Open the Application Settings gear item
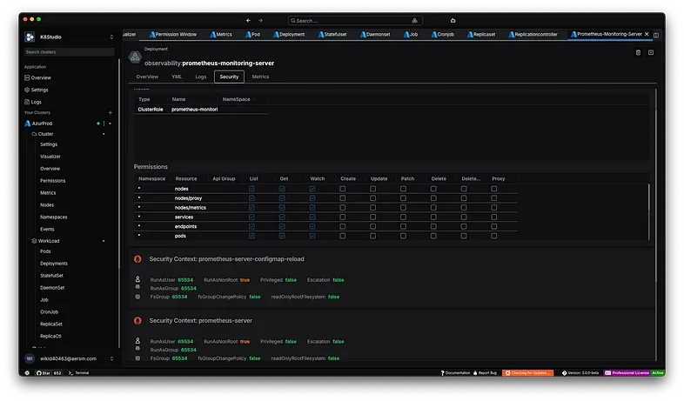The image size is (684, 401). point(39,90)
